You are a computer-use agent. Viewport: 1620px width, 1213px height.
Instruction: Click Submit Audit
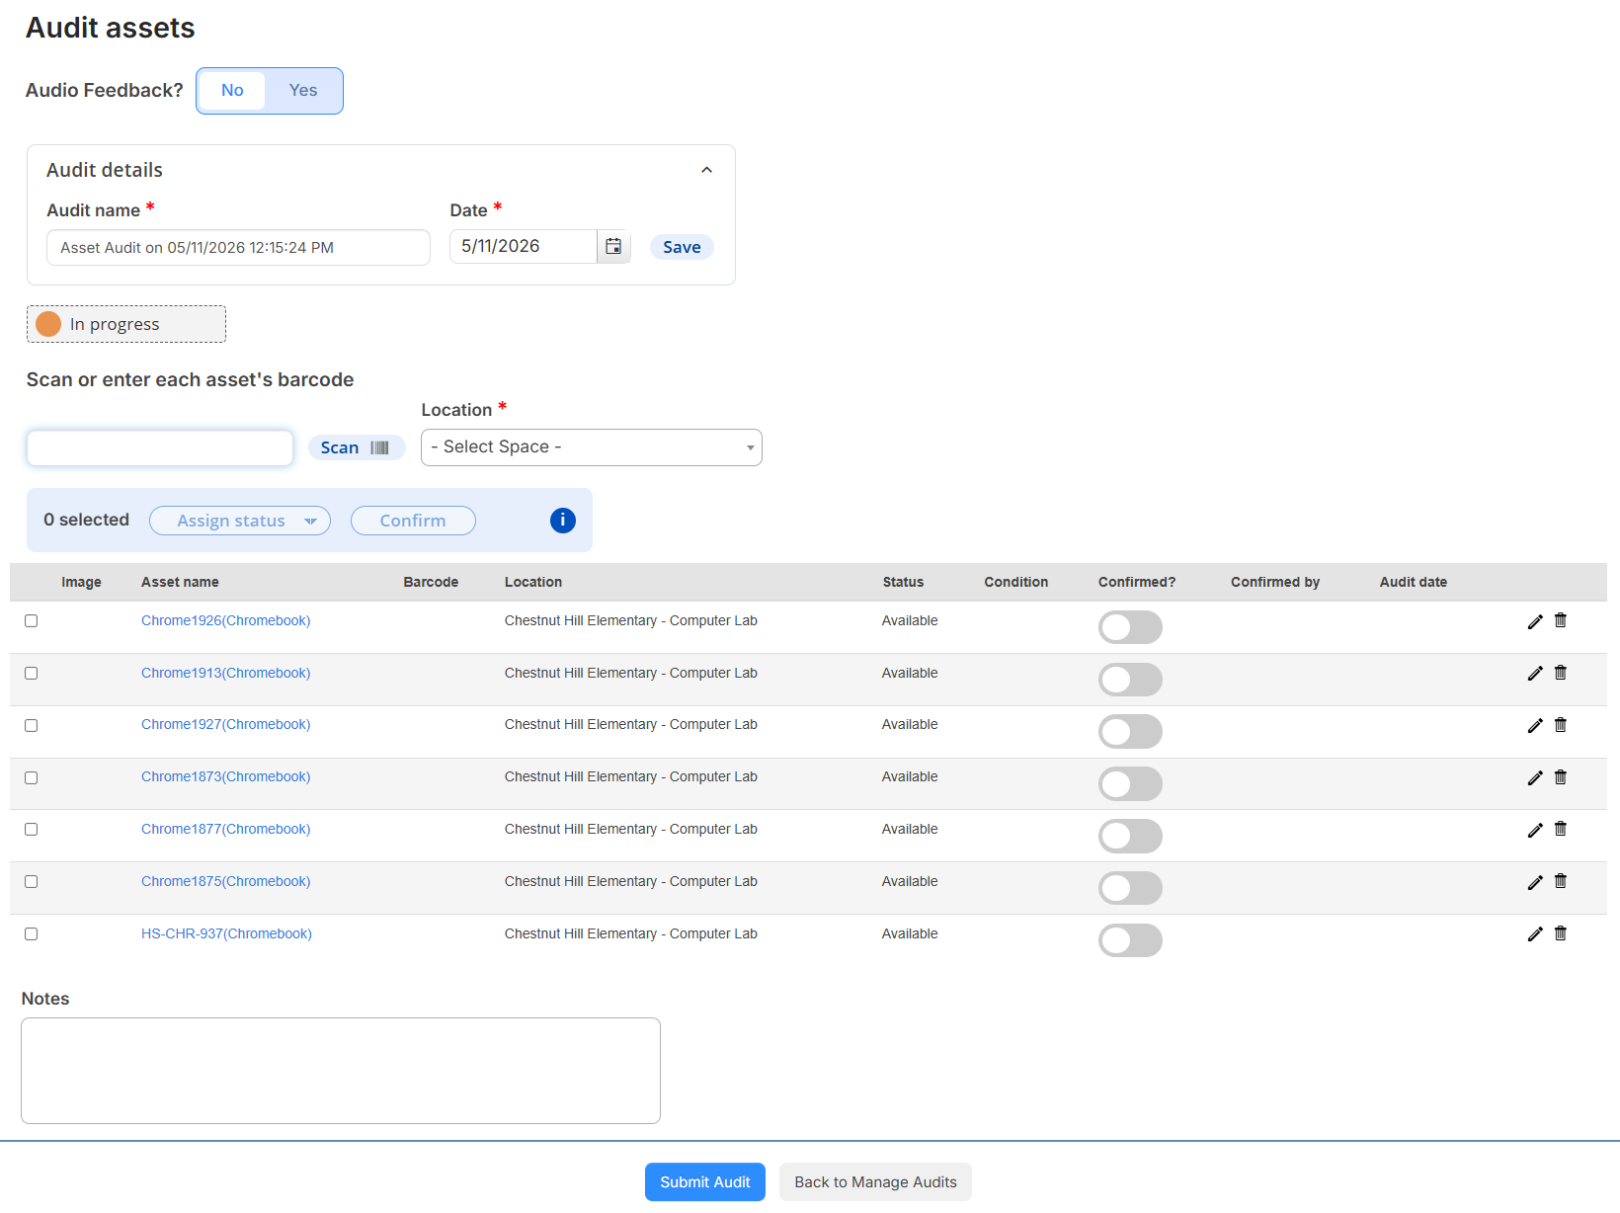[705, 1182]
